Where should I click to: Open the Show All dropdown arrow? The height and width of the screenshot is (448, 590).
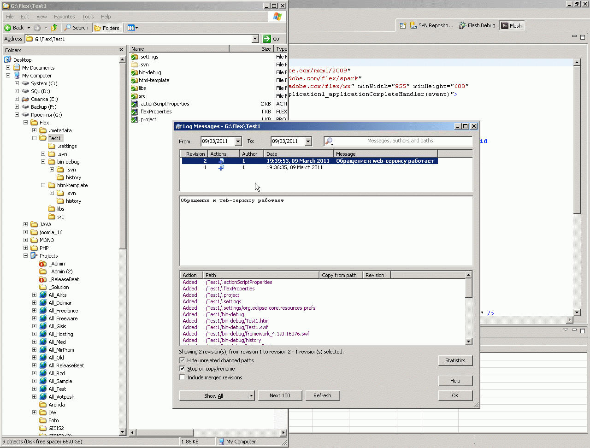coord(251,396)
